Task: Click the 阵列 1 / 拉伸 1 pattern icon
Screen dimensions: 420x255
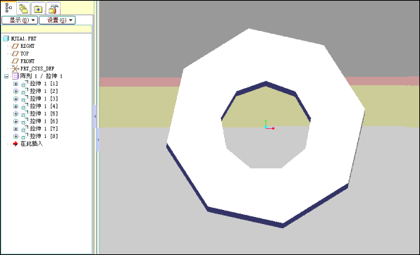Action: pos(16,76)
